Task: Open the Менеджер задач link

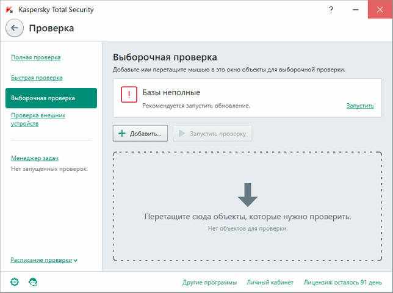Action: [x=35, y=158]
